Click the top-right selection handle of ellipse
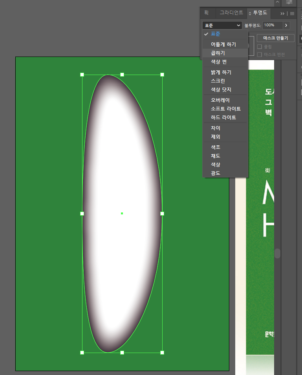 click(x=162, y=75)
